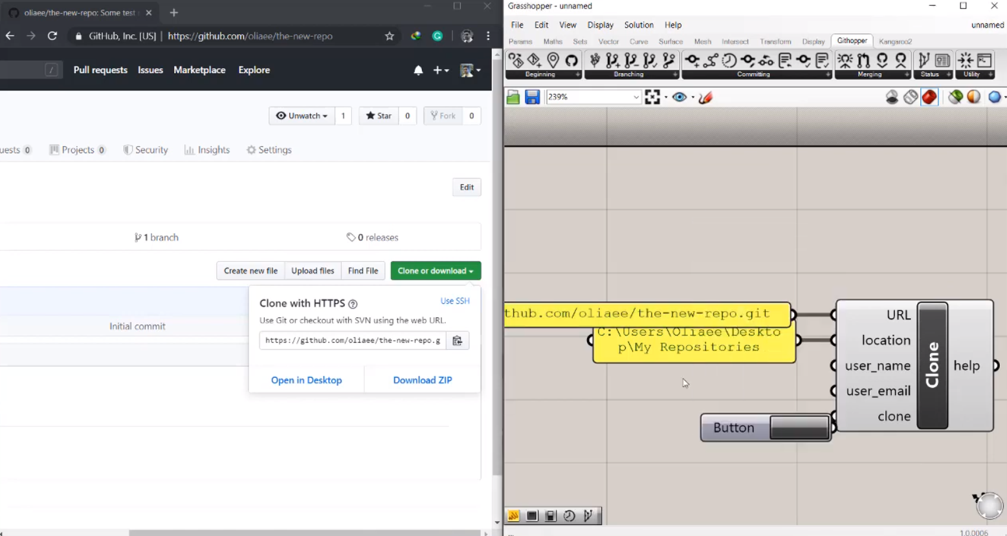Screen dimensions: 1007x536
Task: Click the Use SSH link
Action: (455, 301)
